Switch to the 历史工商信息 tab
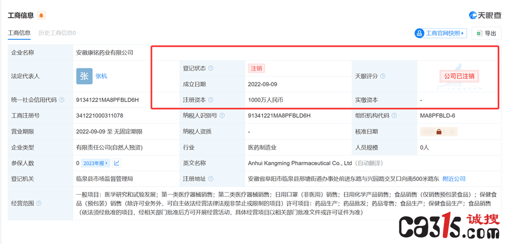 click(57, 33)
